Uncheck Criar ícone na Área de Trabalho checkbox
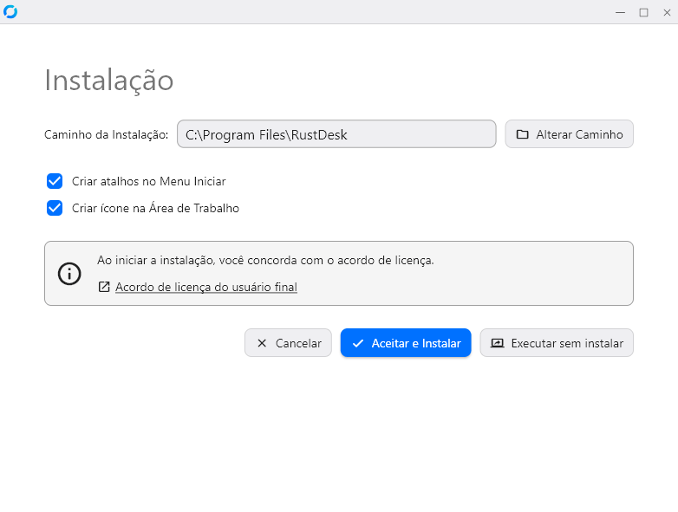The width and height of the screenshot is (678, 512). point(55,208)
